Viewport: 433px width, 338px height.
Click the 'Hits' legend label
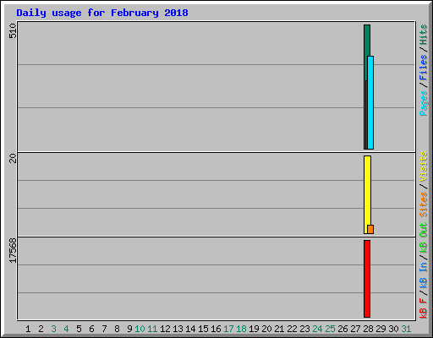(423, 35)
